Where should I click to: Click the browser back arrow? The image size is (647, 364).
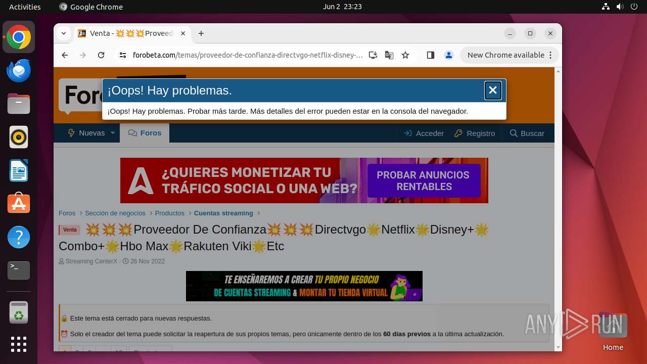click(65, 55)
